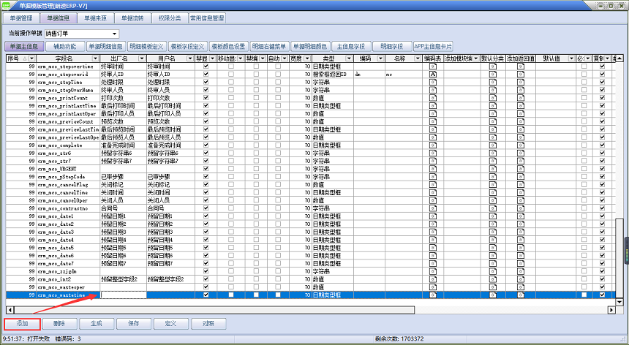Open 类型 column filter dropdown

(x=349, y=59)
